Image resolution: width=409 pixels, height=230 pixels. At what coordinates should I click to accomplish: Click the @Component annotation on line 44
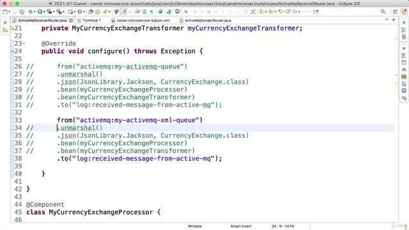tap(45, 204)
